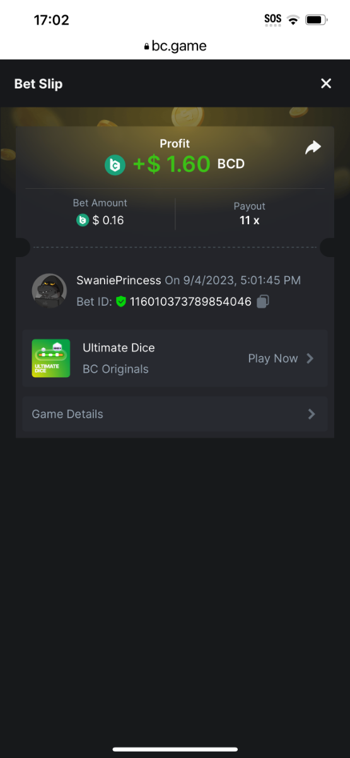Click the lock icon in URL bar
Image resolution: width=350 pixels, height=758 pixels.
[x=147, y=47]
